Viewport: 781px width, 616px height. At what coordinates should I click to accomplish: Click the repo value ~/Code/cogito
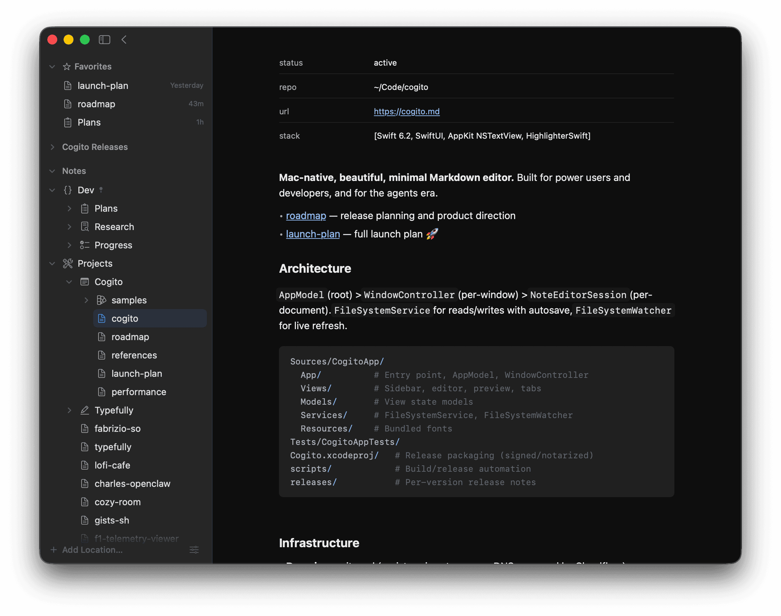pyautogui.click(x=401, y=87)
